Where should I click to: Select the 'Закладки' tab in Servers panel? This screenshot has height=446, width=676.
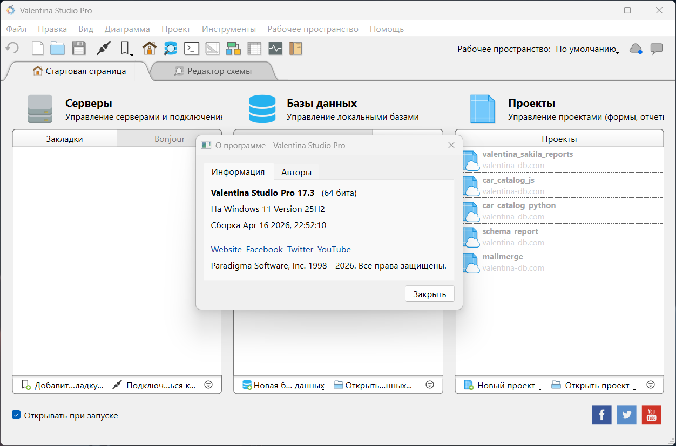pyautogui.click(x=64, y=139)
